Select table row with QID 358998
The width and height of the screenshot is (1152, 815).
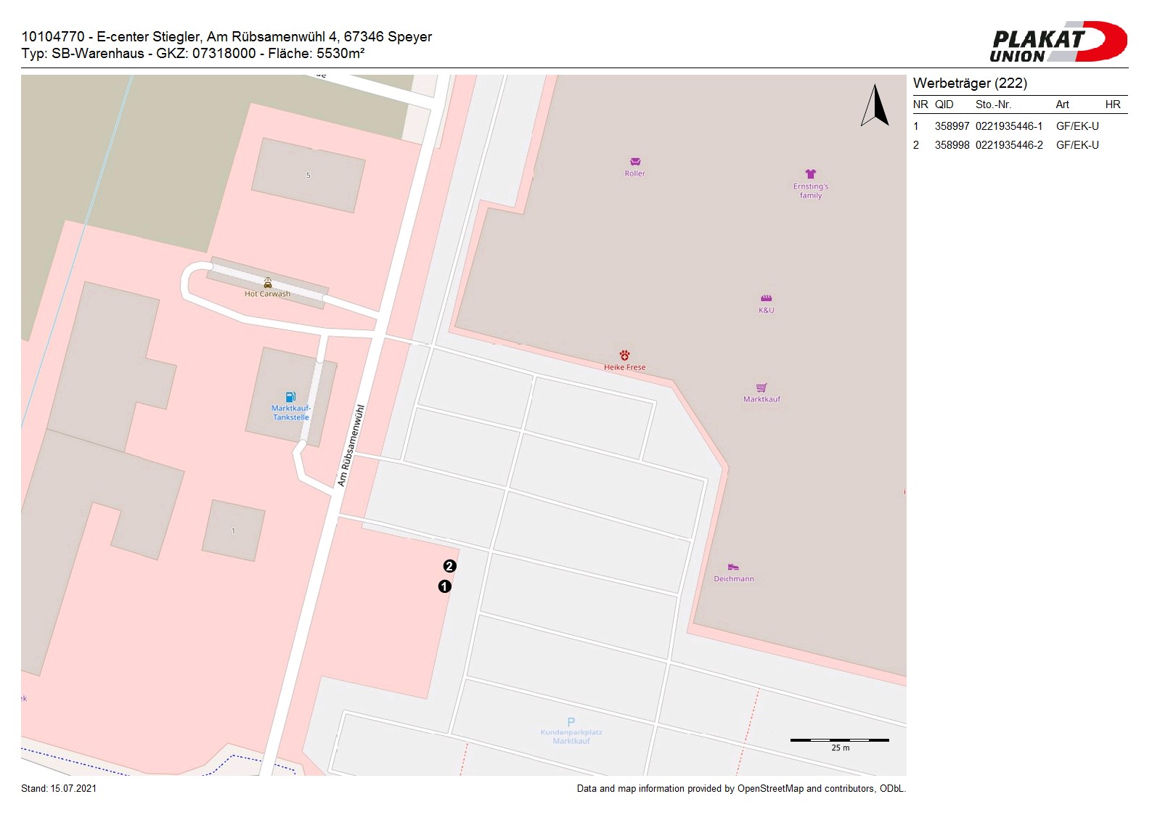pyautogui.click(x=1019, y=145)
